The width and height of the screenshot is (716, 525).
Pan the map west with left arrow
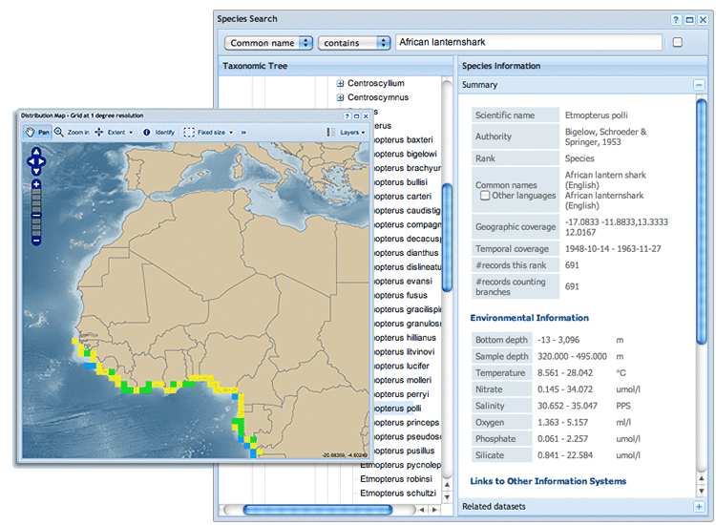tap(31, 161)
